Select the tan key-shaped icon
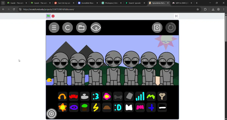Screen dimensions: 227x120 [x=162, y=96]
